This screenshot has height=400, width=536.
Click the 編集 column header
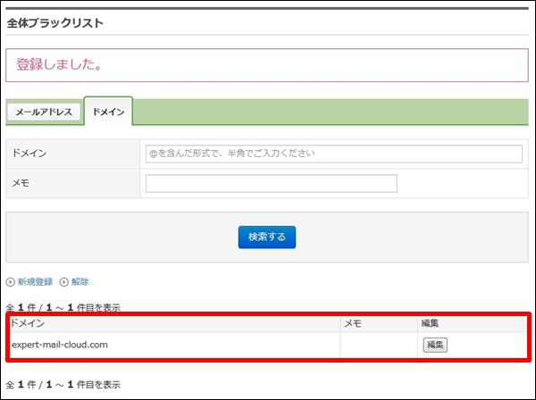(472, 323)
